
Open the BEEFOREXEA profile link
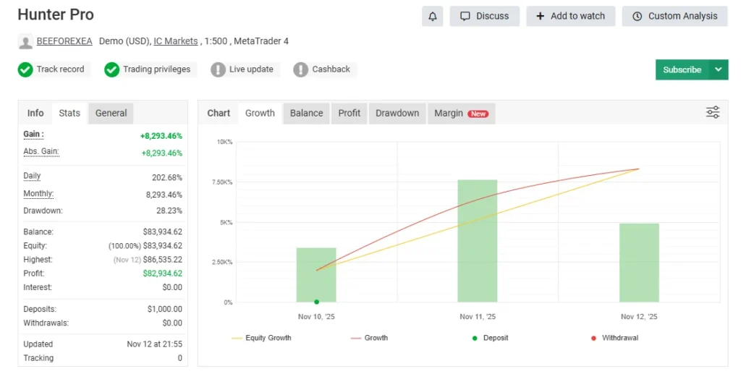pyautogui.click(x=64, y=41)
